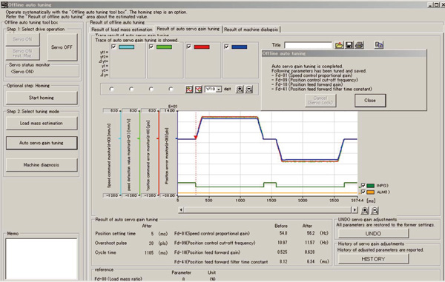445x282 pixels.
Task: Zoom in vertical axis next to div label
Action: pos(240,89)
